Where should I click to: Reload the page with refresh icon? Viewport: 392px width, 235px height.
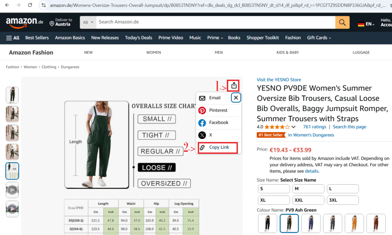[x=30, y=5]
